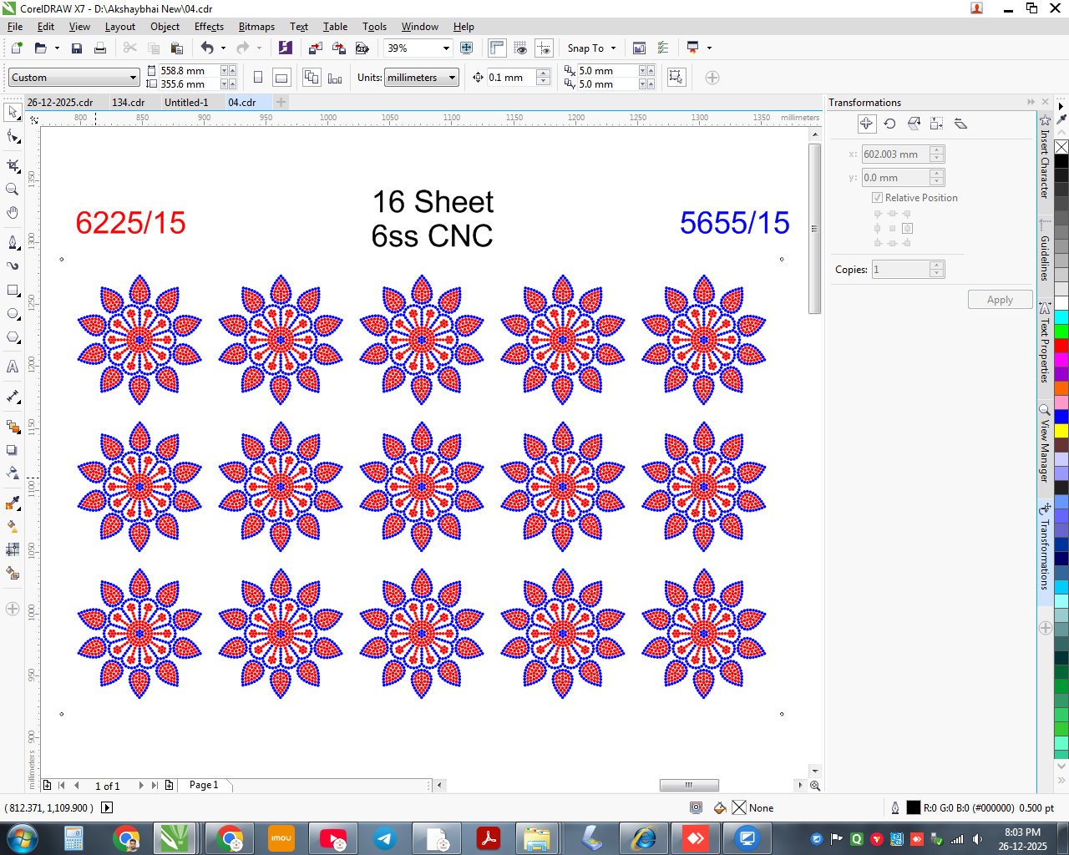1069x855 pixels.
Task: Pick the cyan color swatch in palette
Action: [1061, 317]
